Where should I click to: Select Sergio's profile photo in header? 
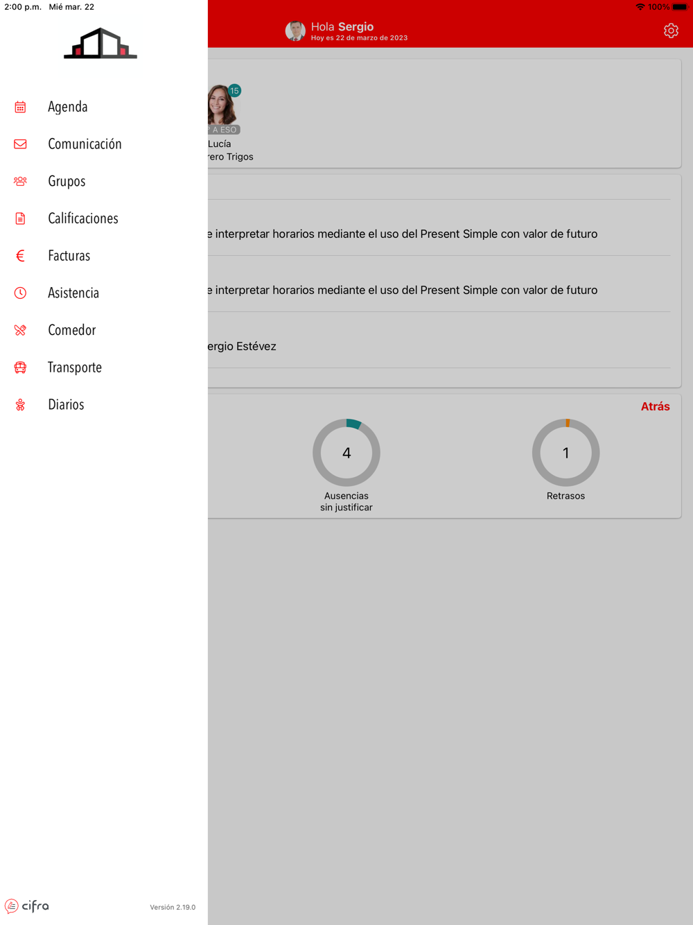coord(295,31)
